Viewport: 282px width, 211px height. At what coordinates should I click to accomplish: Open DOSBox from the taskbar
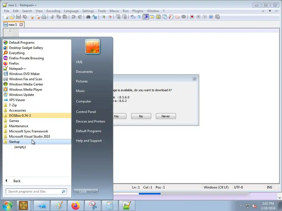pos(24,206)
